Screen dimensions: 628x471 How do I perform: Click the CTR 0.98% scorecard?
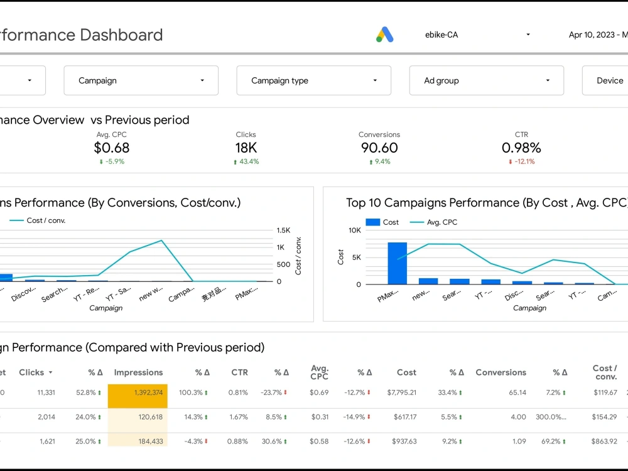pos(521,148)
